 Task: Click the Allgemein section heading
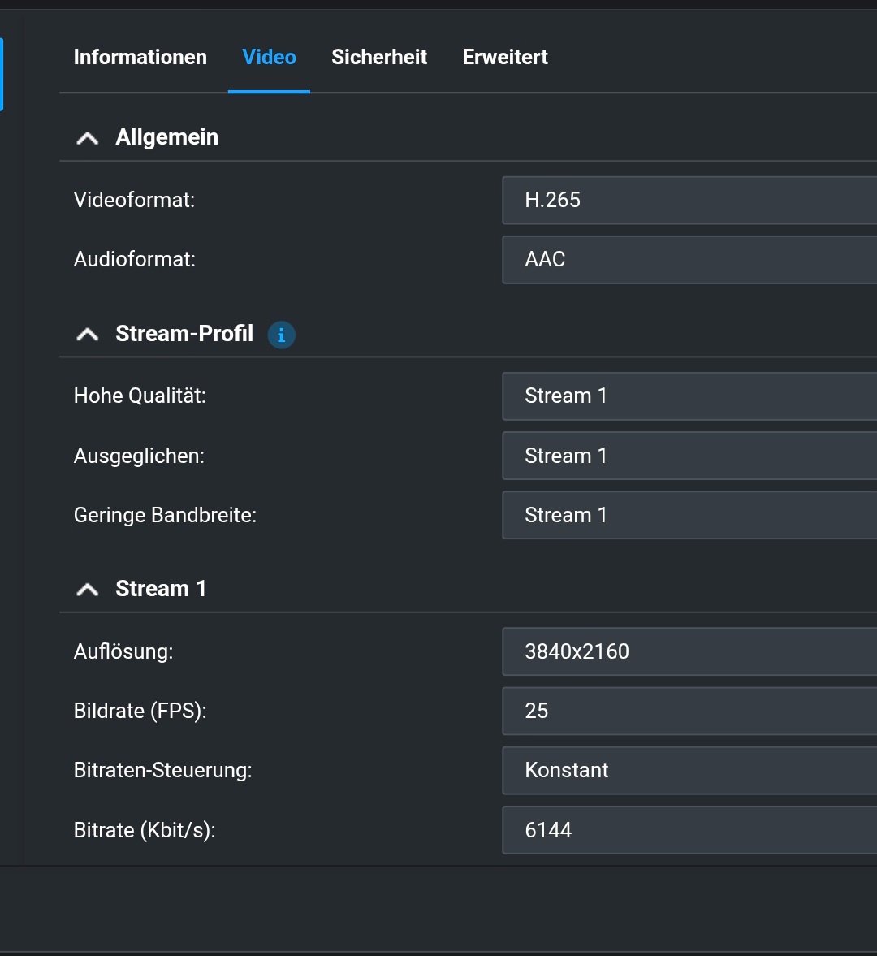coord(166,138)
